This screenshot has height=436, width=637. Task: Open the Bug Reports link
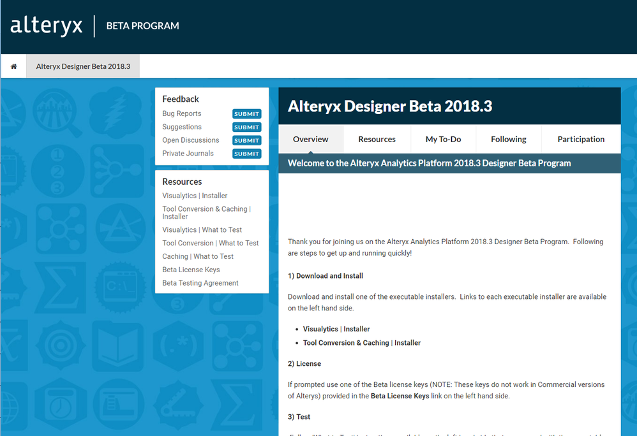coord(182,113)
